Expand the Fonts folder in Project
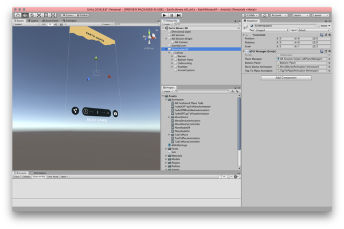This screenshot has height=229, width=344. [x=166, y=149]
